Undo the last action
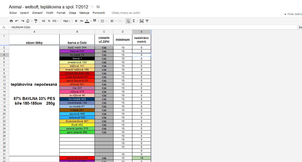The height and width of the screenshot is (162, 302). (17, 21)
